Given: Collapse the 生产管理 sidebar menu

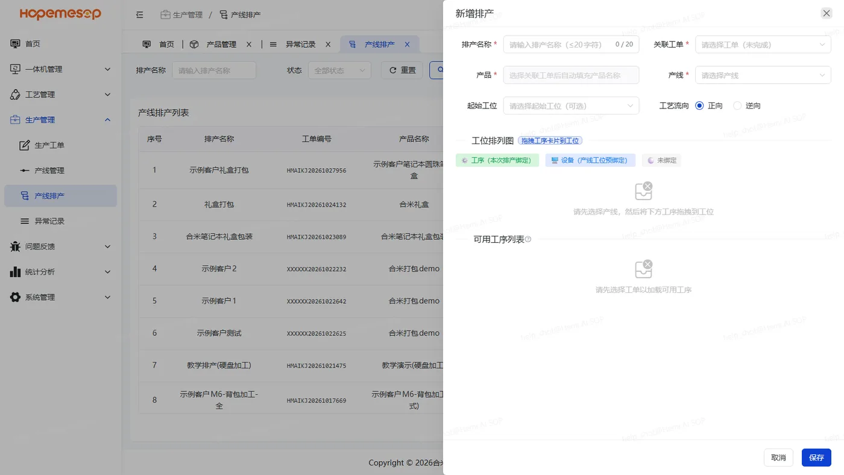Looking at the screenshot, I should [60, 120].
